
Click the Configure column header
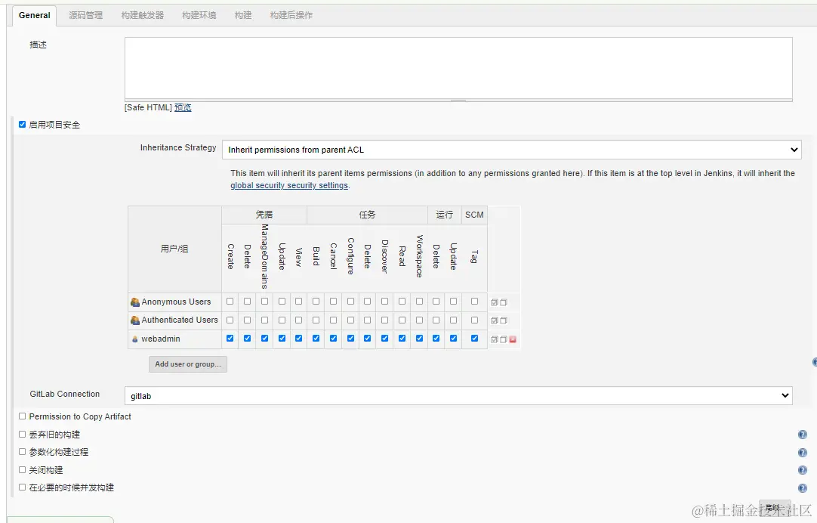pos(350,256)
